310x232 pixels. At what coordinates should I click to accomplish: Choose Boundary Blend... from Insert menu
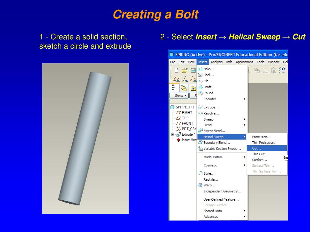223,143
